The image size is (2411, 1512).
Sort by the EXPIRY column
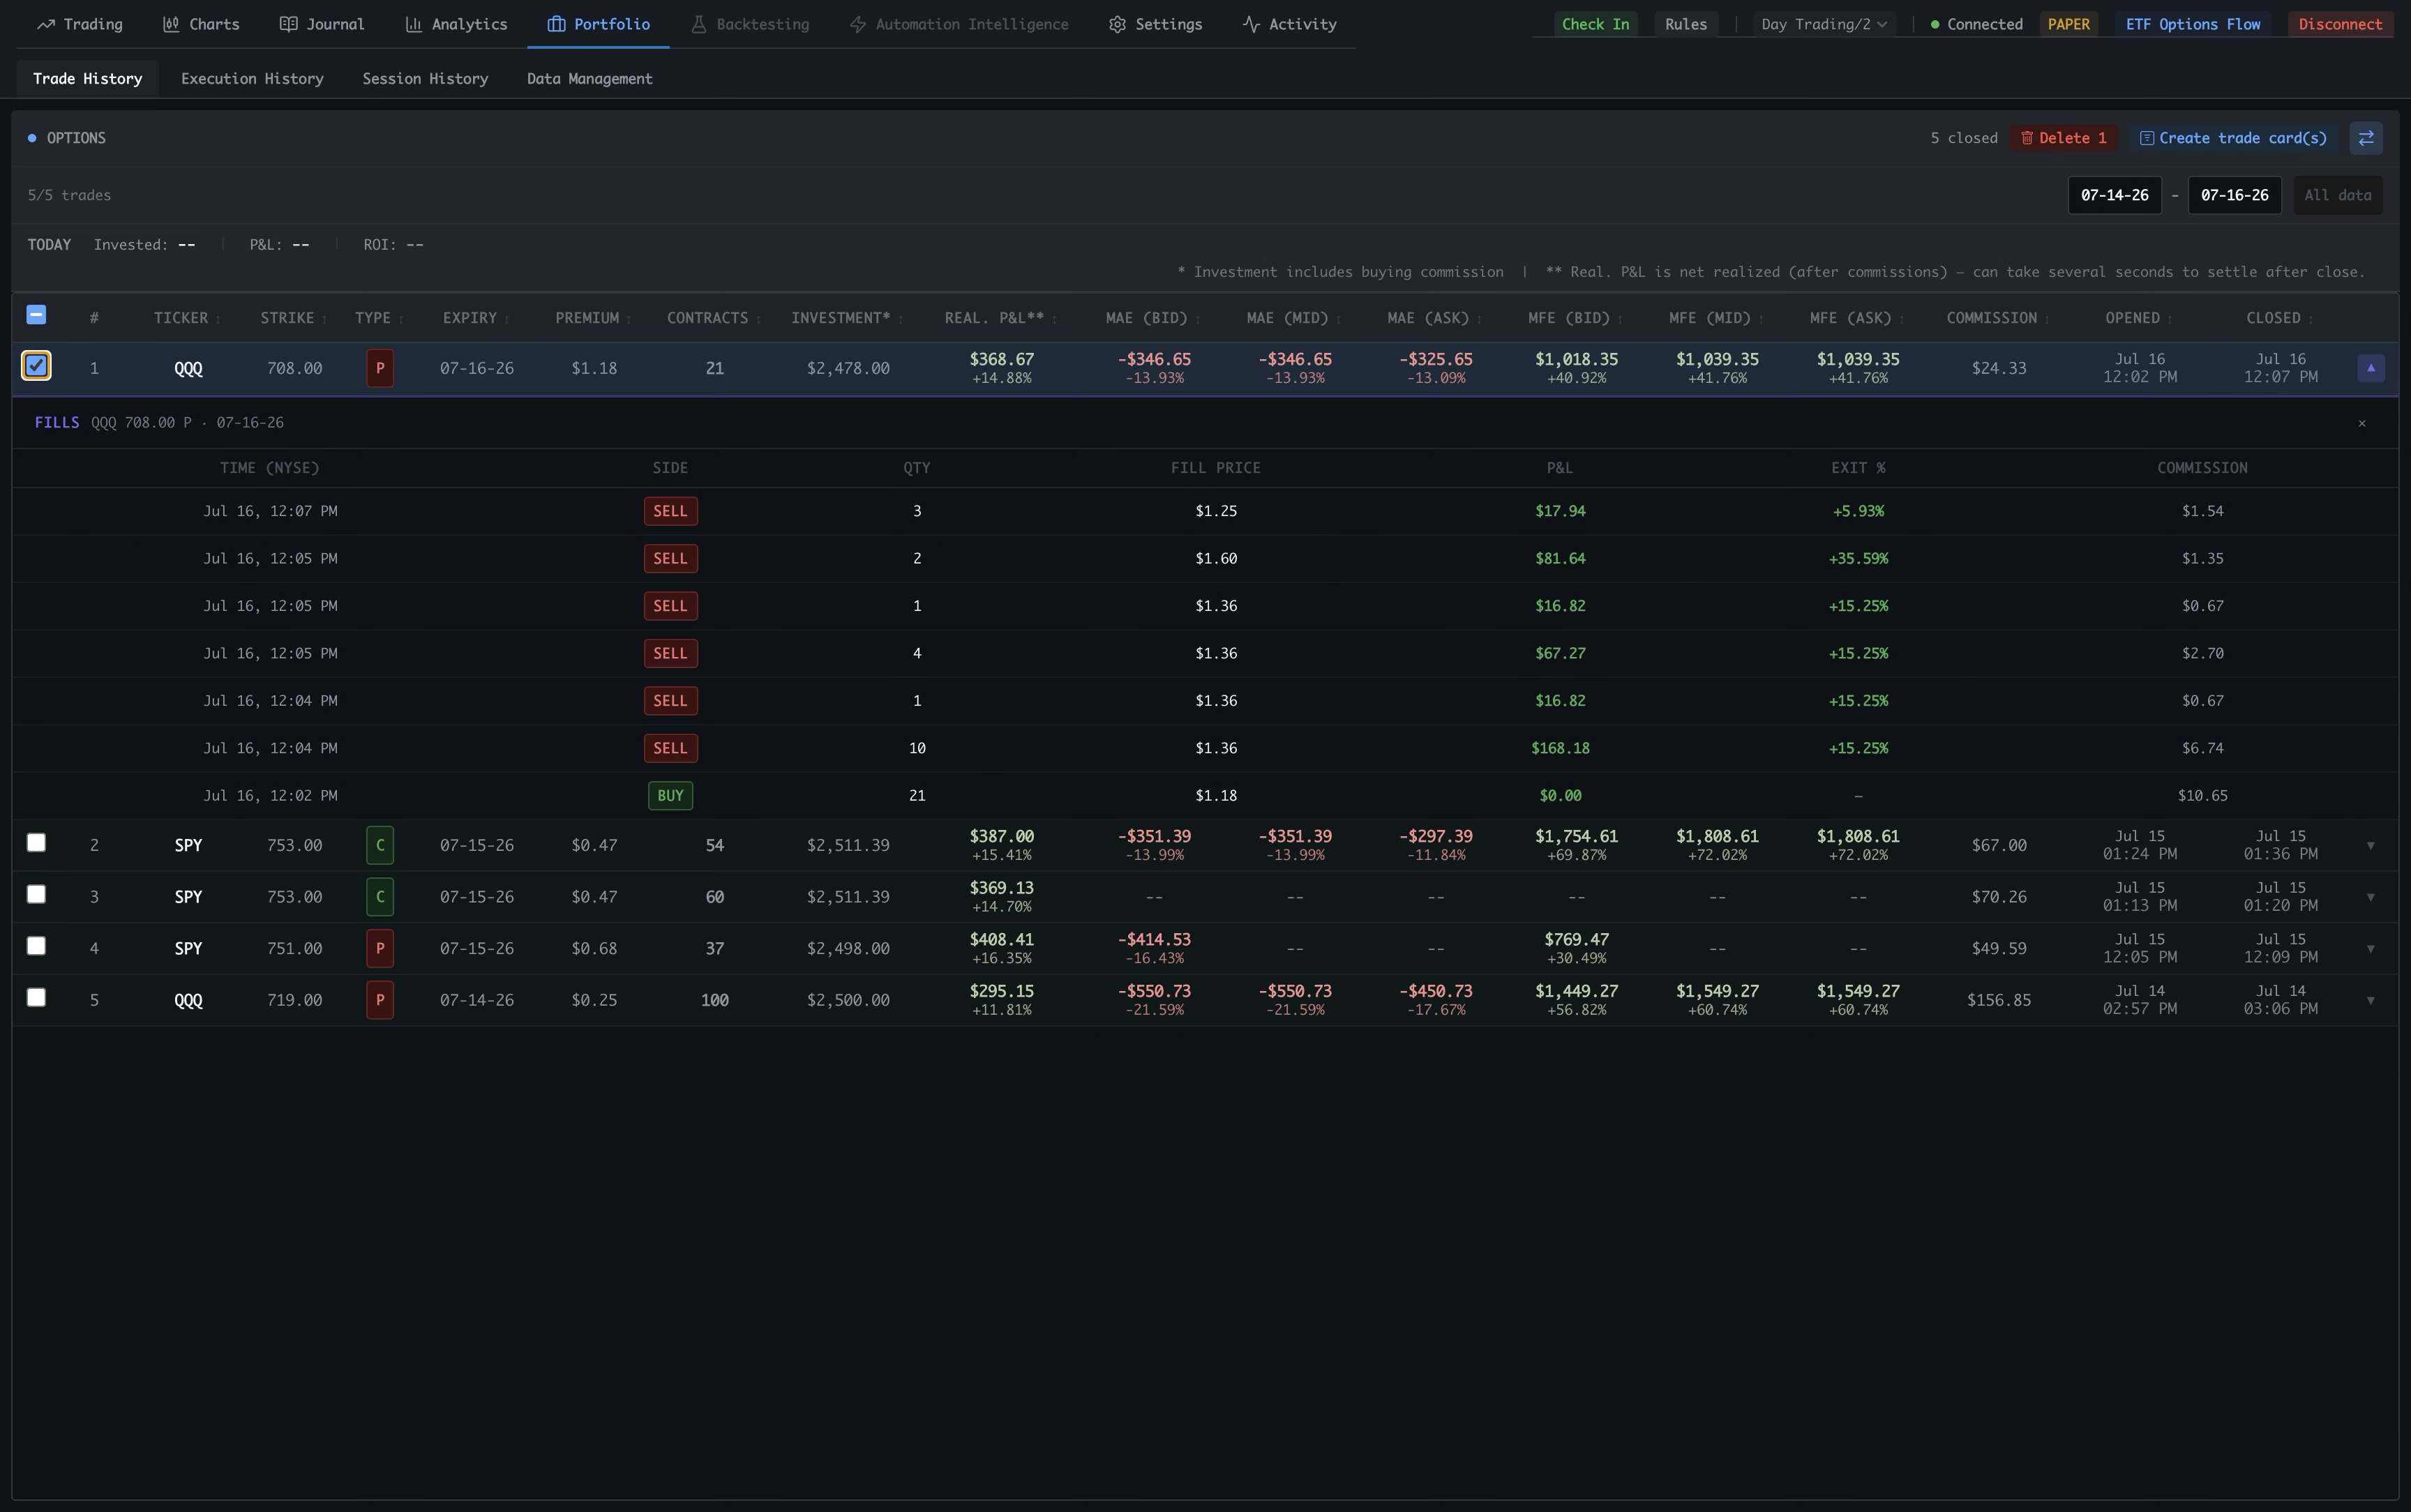tap(476, 318)
